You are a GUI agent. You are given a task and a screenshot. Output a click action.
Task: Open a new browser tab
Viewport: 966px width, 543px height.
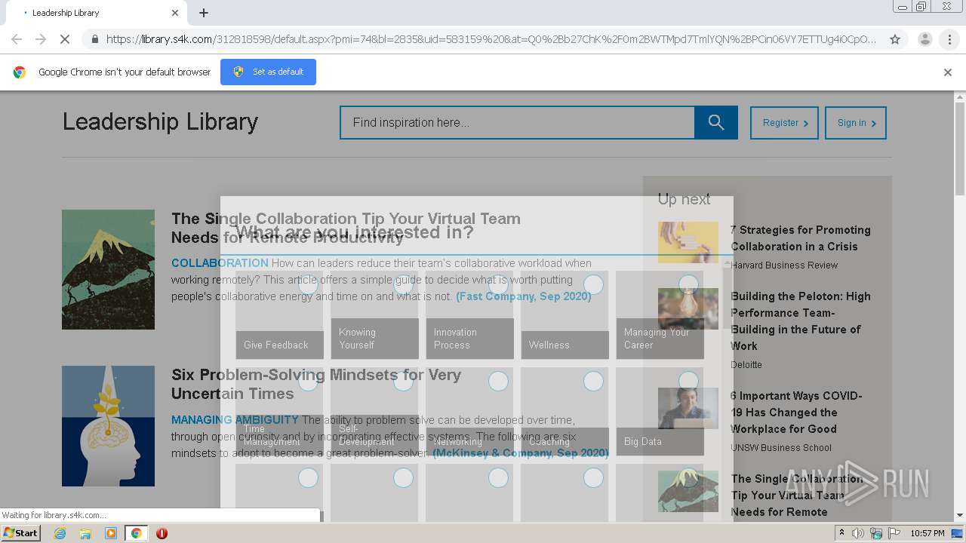[x=204, y=13]
